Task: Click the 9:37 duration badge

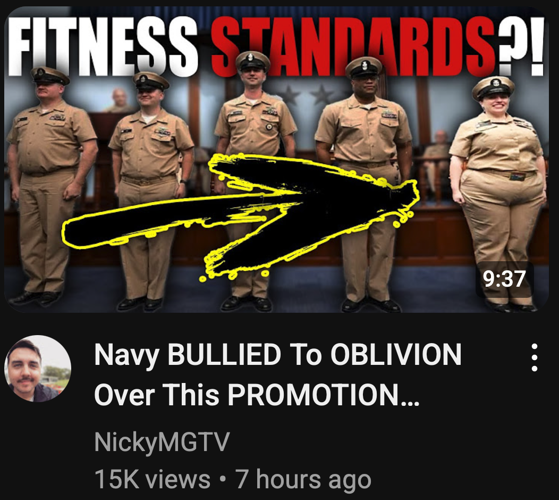Action: point(504,279)
